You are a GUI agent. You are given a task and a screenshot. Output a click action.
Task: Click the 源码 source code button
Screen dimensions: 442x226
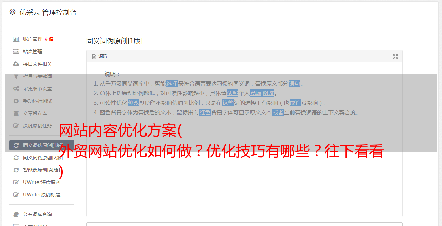(x=99, y=56)
